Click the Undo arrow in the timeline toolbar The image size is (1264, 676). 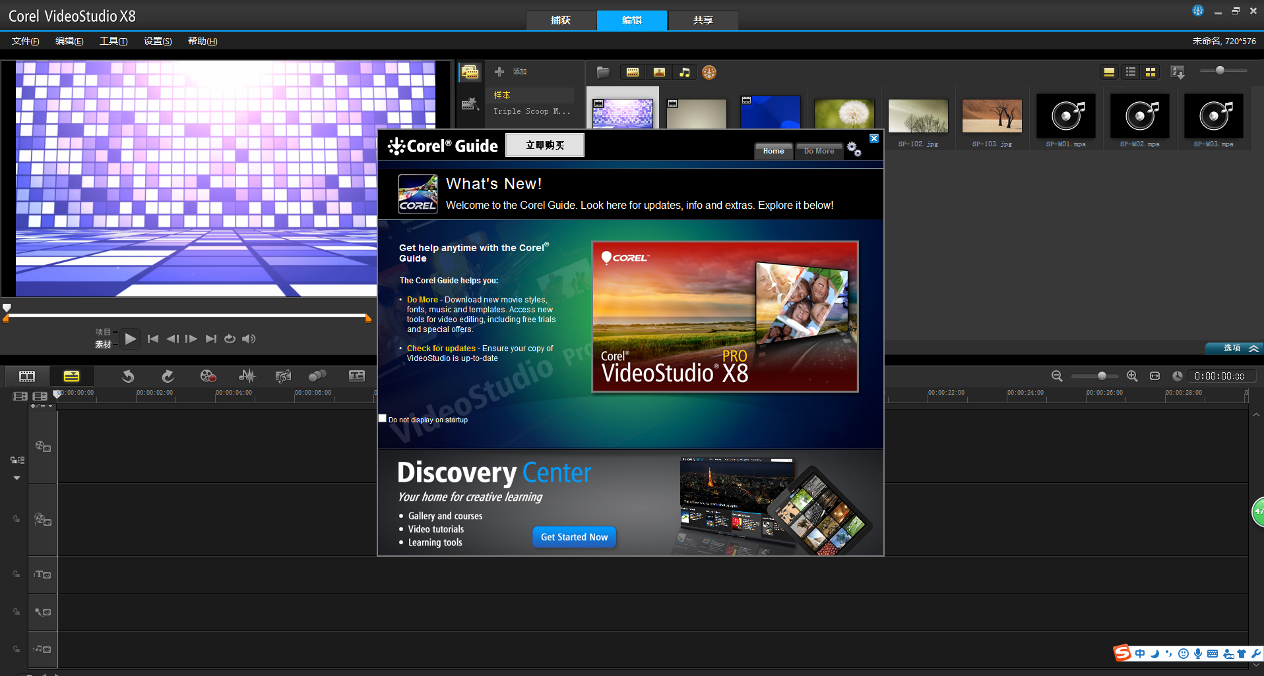click(x=128, y=376)
